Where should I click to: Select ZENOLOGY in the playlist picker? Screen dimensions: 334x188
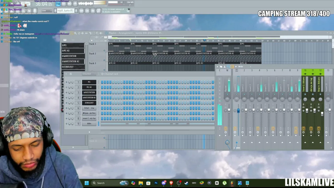73,67
